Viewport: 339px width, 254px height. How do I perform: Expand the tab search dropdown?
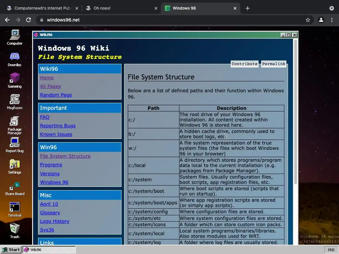tap(332, 8)
